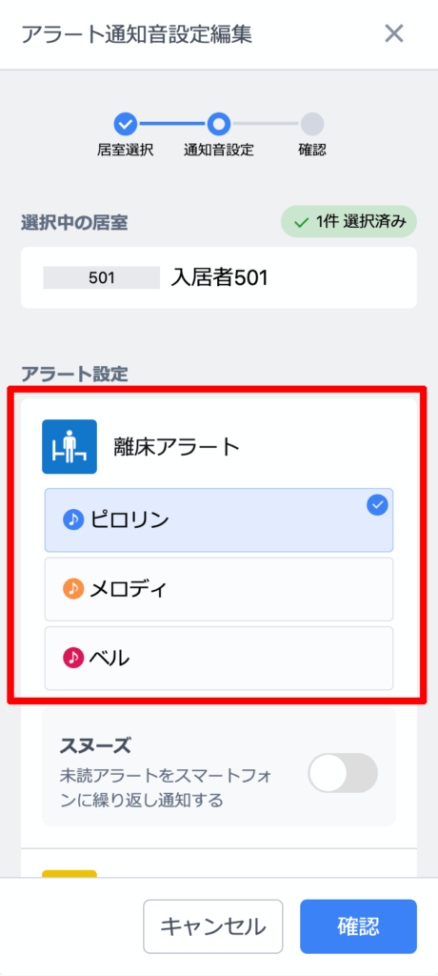This screenshot has height=976, width=438.
Task: Jump to the 確認 step circle
Action: pos(311,124)
